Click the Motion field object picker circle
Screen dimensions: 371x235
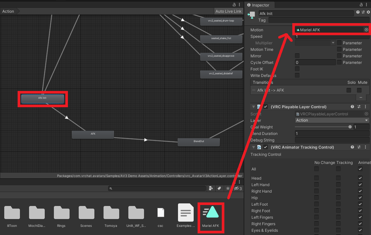[x=366, y=30]
